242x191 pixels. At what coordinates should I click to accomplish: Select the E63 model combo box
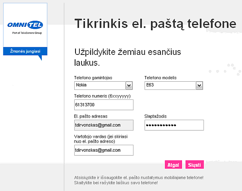pos(174,86)
